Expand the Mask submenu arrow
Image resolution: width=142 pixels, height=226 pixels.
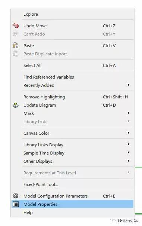(x=129, y=113)
